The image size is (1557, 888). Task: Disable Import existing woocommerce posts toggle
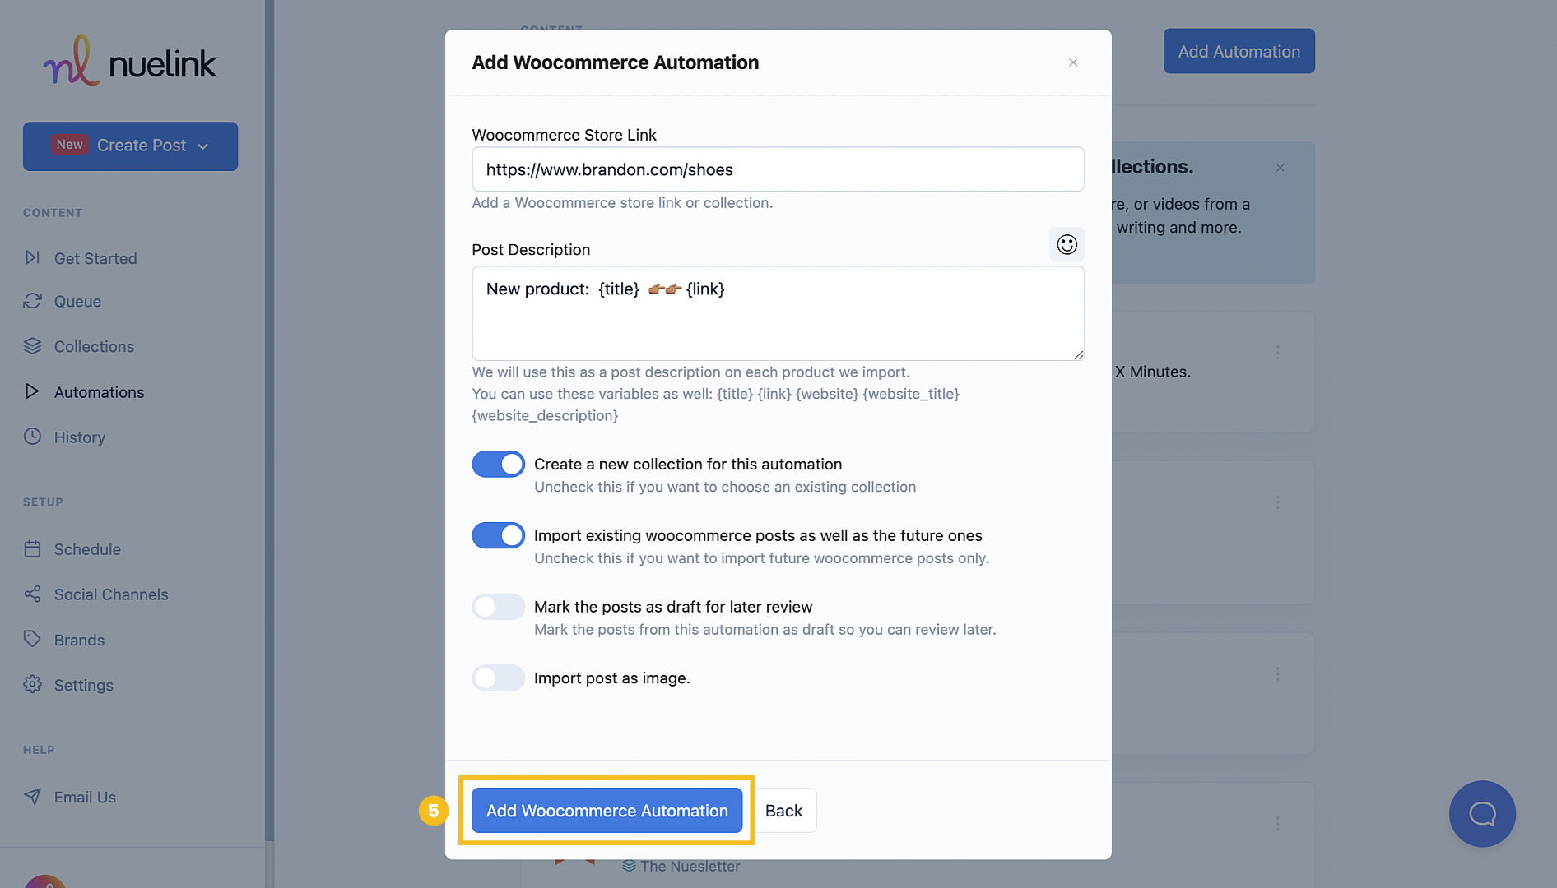pyautogui.click(x=498, y=535)
